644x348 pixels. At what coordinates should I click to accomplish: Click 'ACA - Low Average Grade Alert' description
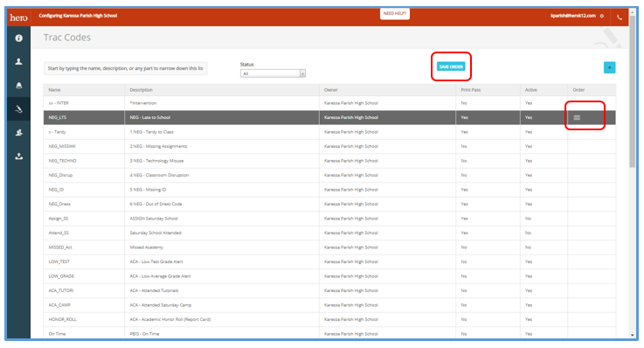160,276
